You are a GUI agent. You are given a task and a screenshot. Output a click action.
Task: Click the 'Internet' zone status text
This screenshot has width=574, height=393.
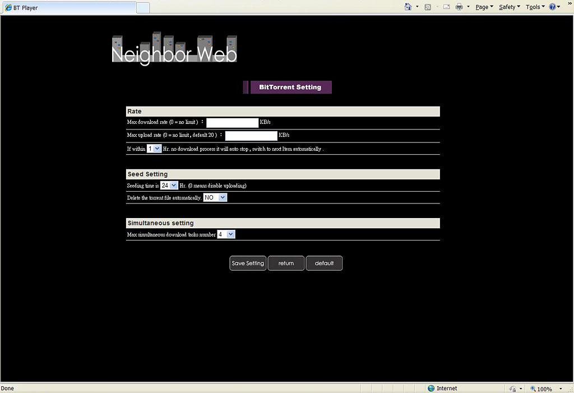click(447, 389)
